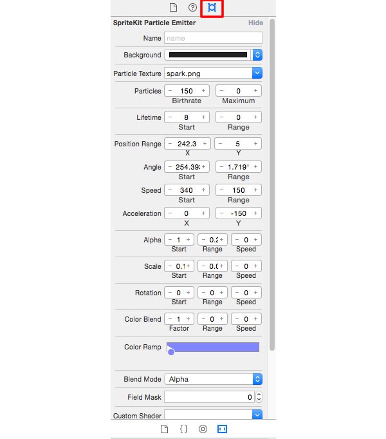Increase the Rotation Range value
Viewport: 386px width, 439px height.
221,293
